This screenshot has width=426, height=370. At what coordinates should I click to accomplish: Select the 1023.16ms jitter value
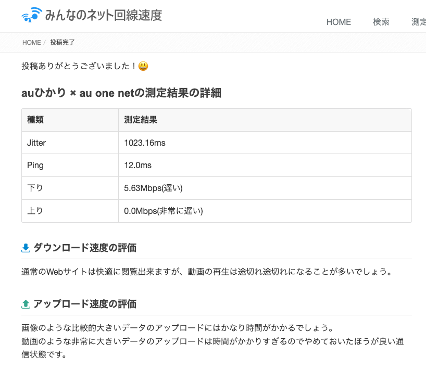(145, 143)
